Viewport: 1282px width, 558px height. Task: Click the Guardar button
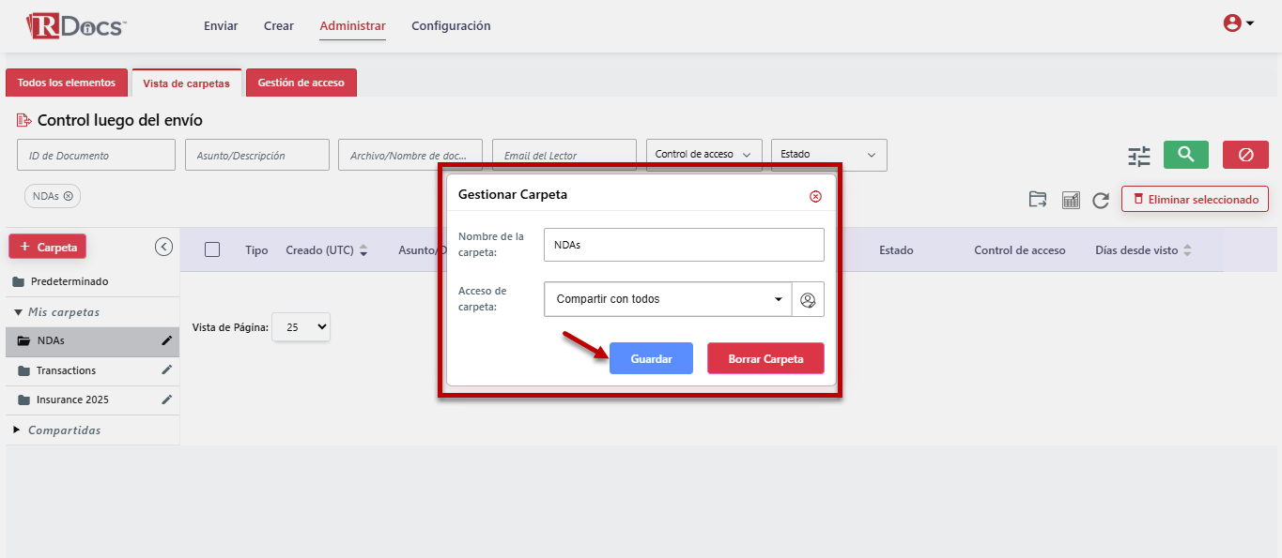[x=651, y=359]
